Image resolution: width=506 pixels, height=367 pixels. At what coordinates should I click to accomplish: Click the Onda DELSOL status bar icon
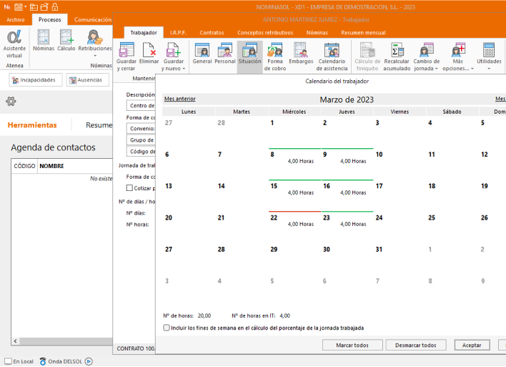43,361
